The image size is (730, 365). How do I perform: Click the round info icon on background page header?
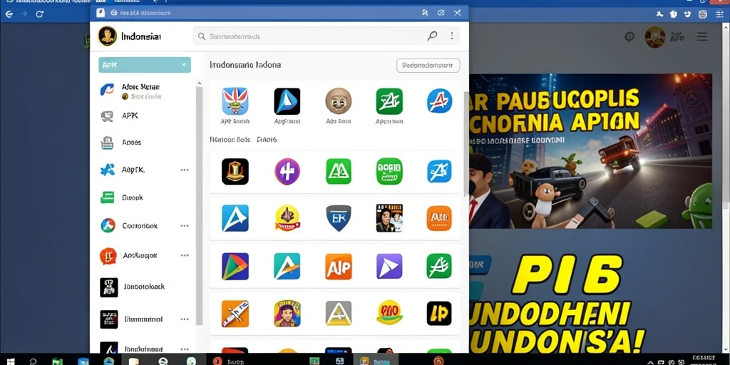630,37
